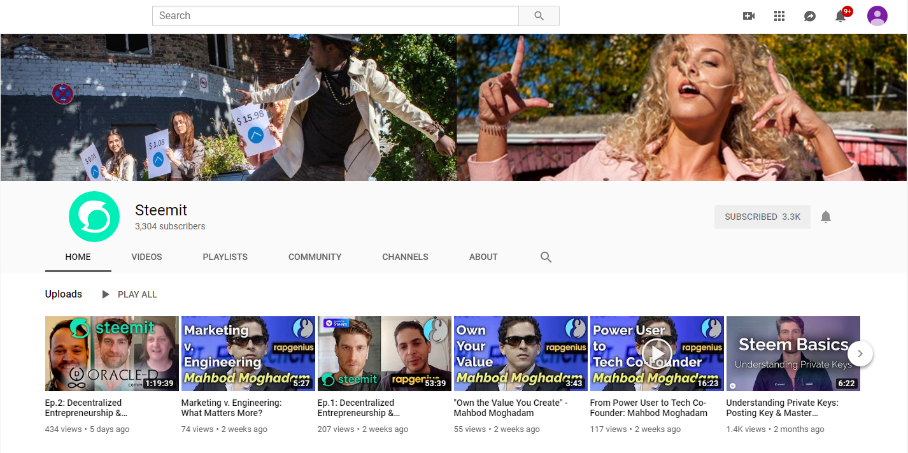The image size is (908, 453).
Task: Open the YouTube apps grid icon
Action: coord(779,16)
